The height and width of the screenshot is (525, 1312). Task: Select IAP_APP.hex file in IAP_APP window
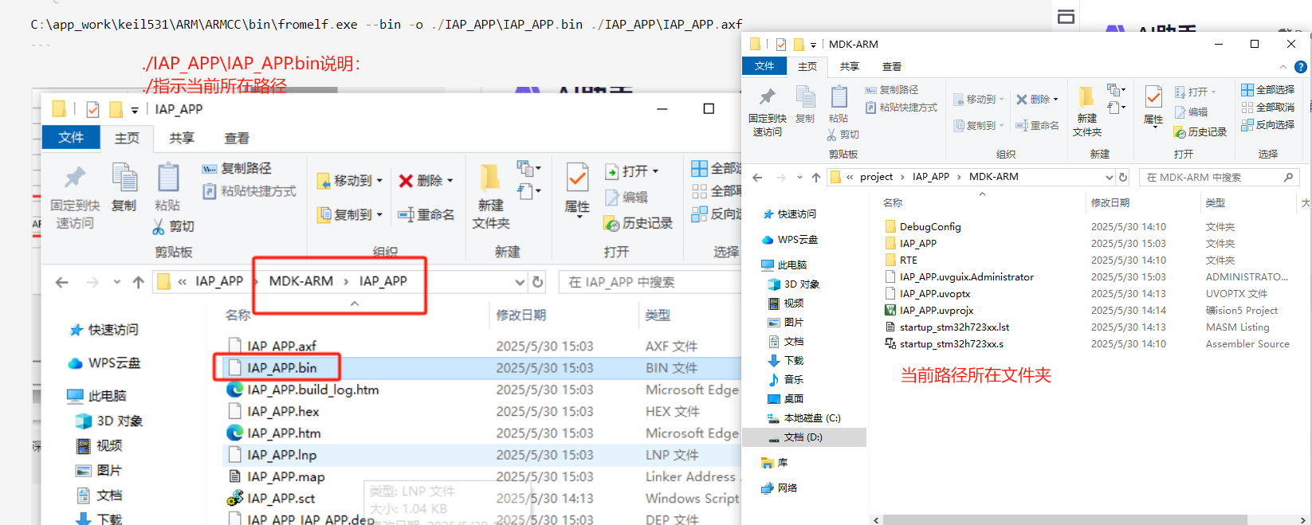[x=282, y=412]
